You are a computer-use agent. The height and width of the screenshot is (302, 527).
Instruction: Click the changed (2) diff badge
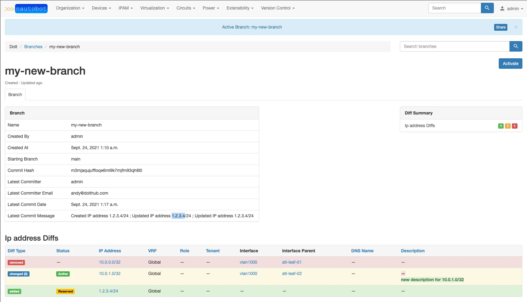[18, 274]
